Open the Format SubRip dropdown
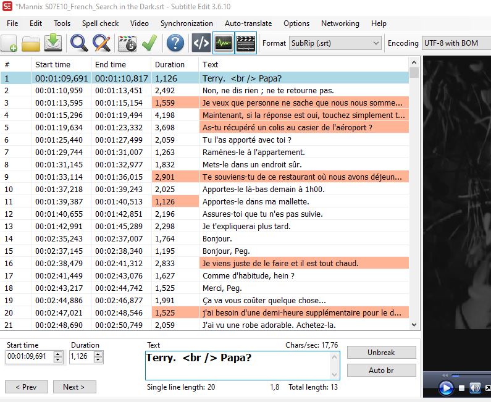Image resolution: width=491 pixels, height=402 pixels. 335,43
